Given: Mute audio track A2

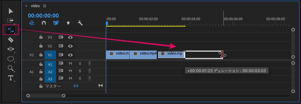Looking at the screenshot, I should (70, 71).
